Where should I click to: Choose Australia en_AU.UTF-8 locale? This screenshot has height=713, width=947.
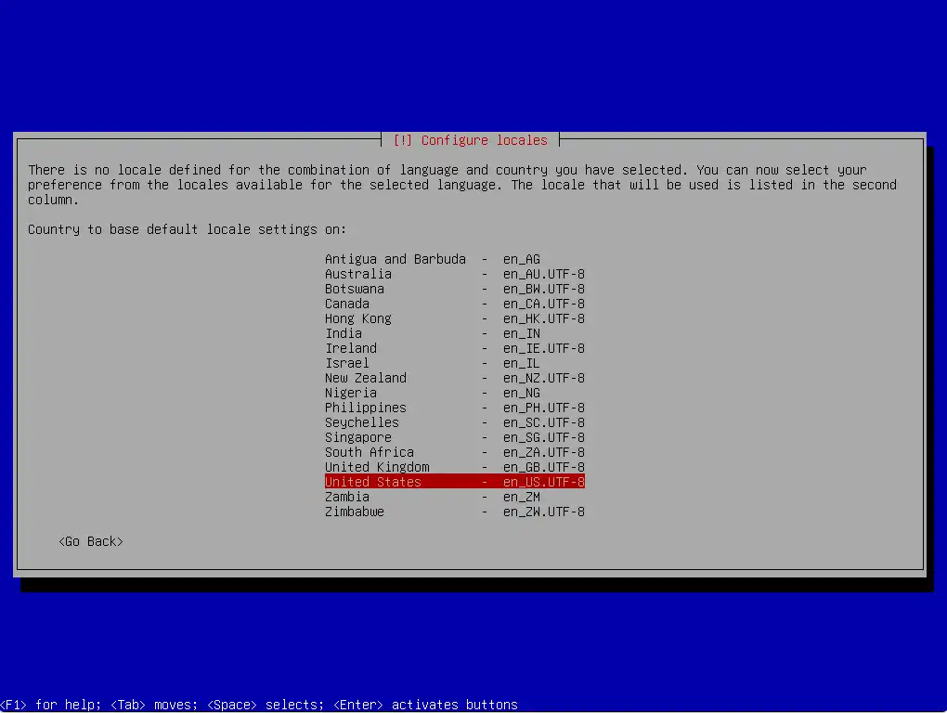[454, 274]
